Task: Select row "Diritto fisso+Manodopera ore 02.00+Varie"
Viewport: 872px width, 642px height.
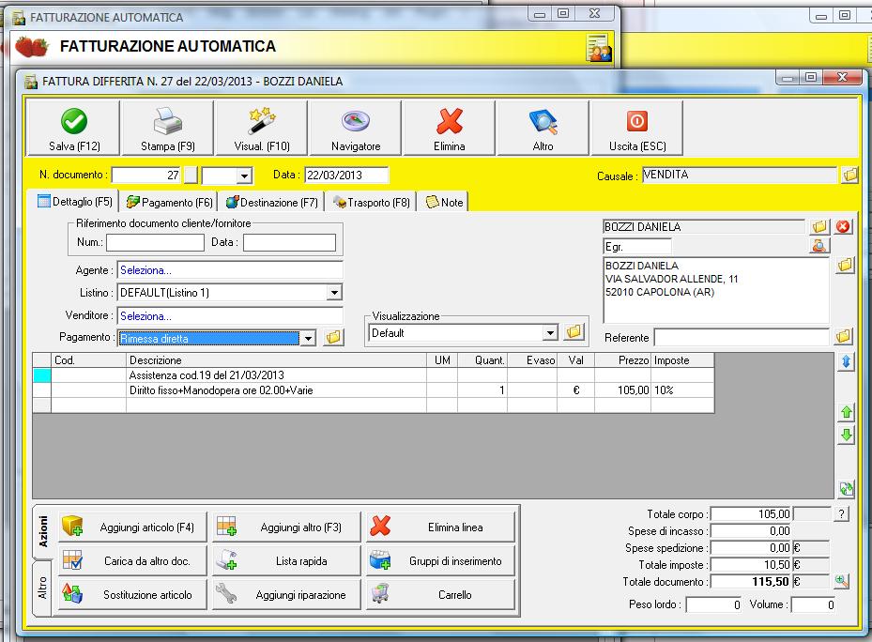Action: 374,390
